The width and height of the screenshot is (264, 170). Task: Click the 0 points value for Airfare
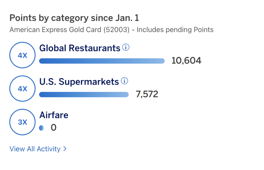coord(53,127)
